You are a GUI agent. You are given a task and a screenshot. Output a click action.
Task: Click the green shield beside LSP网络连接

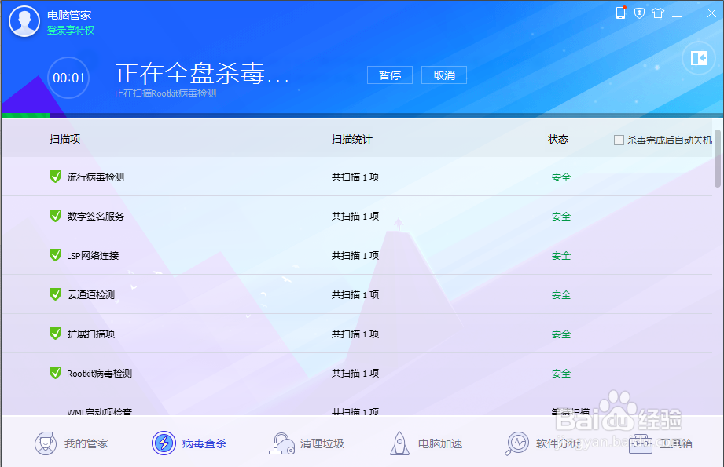[x=55, y=255]
